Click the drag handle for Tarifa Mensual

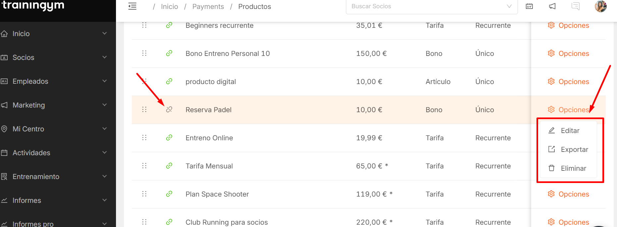144,166
